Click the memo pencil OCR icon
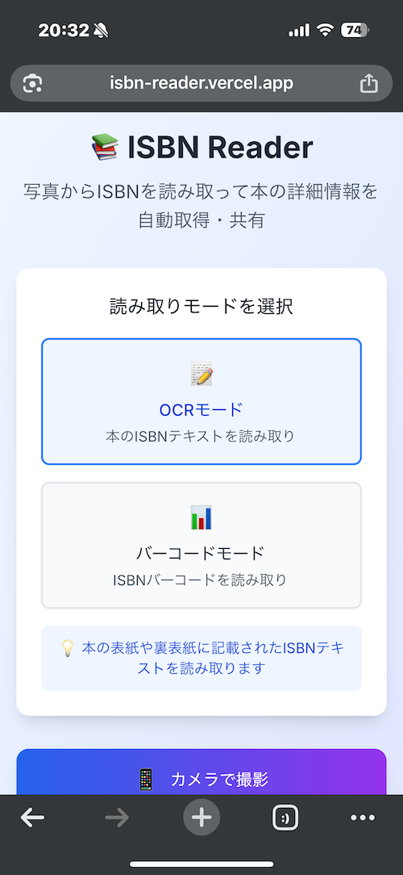The width and height of the screenshot is (403, 875). click(x=201, y=373)
